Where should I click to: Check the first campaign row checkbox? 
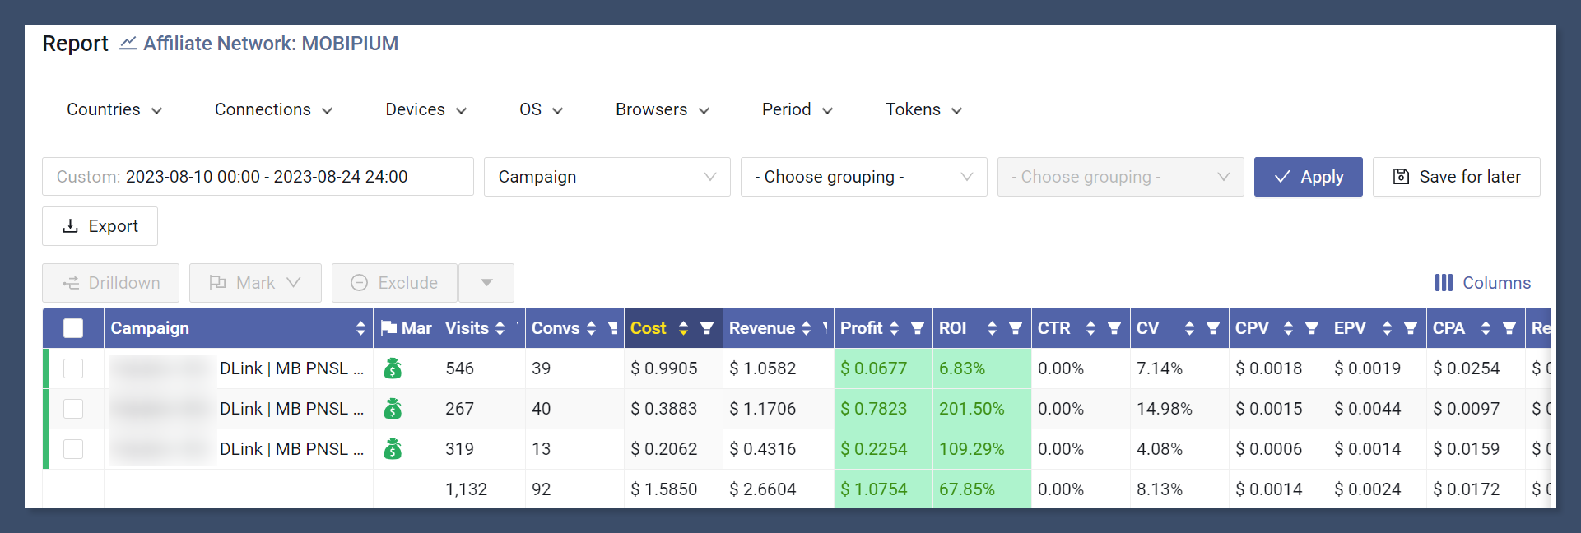click(73, 368)
